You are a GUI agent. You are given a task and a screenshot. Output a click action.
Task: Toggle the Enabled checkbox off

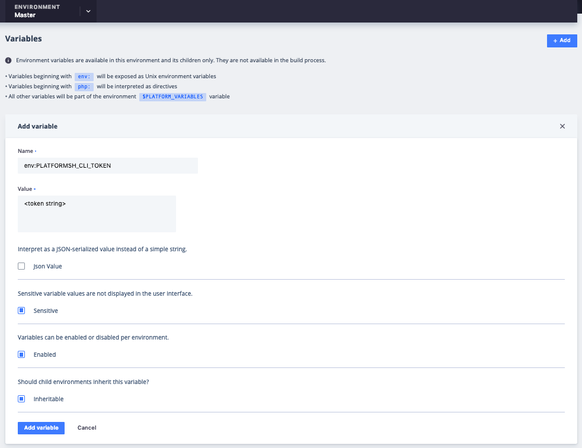[x=21, y=354]
